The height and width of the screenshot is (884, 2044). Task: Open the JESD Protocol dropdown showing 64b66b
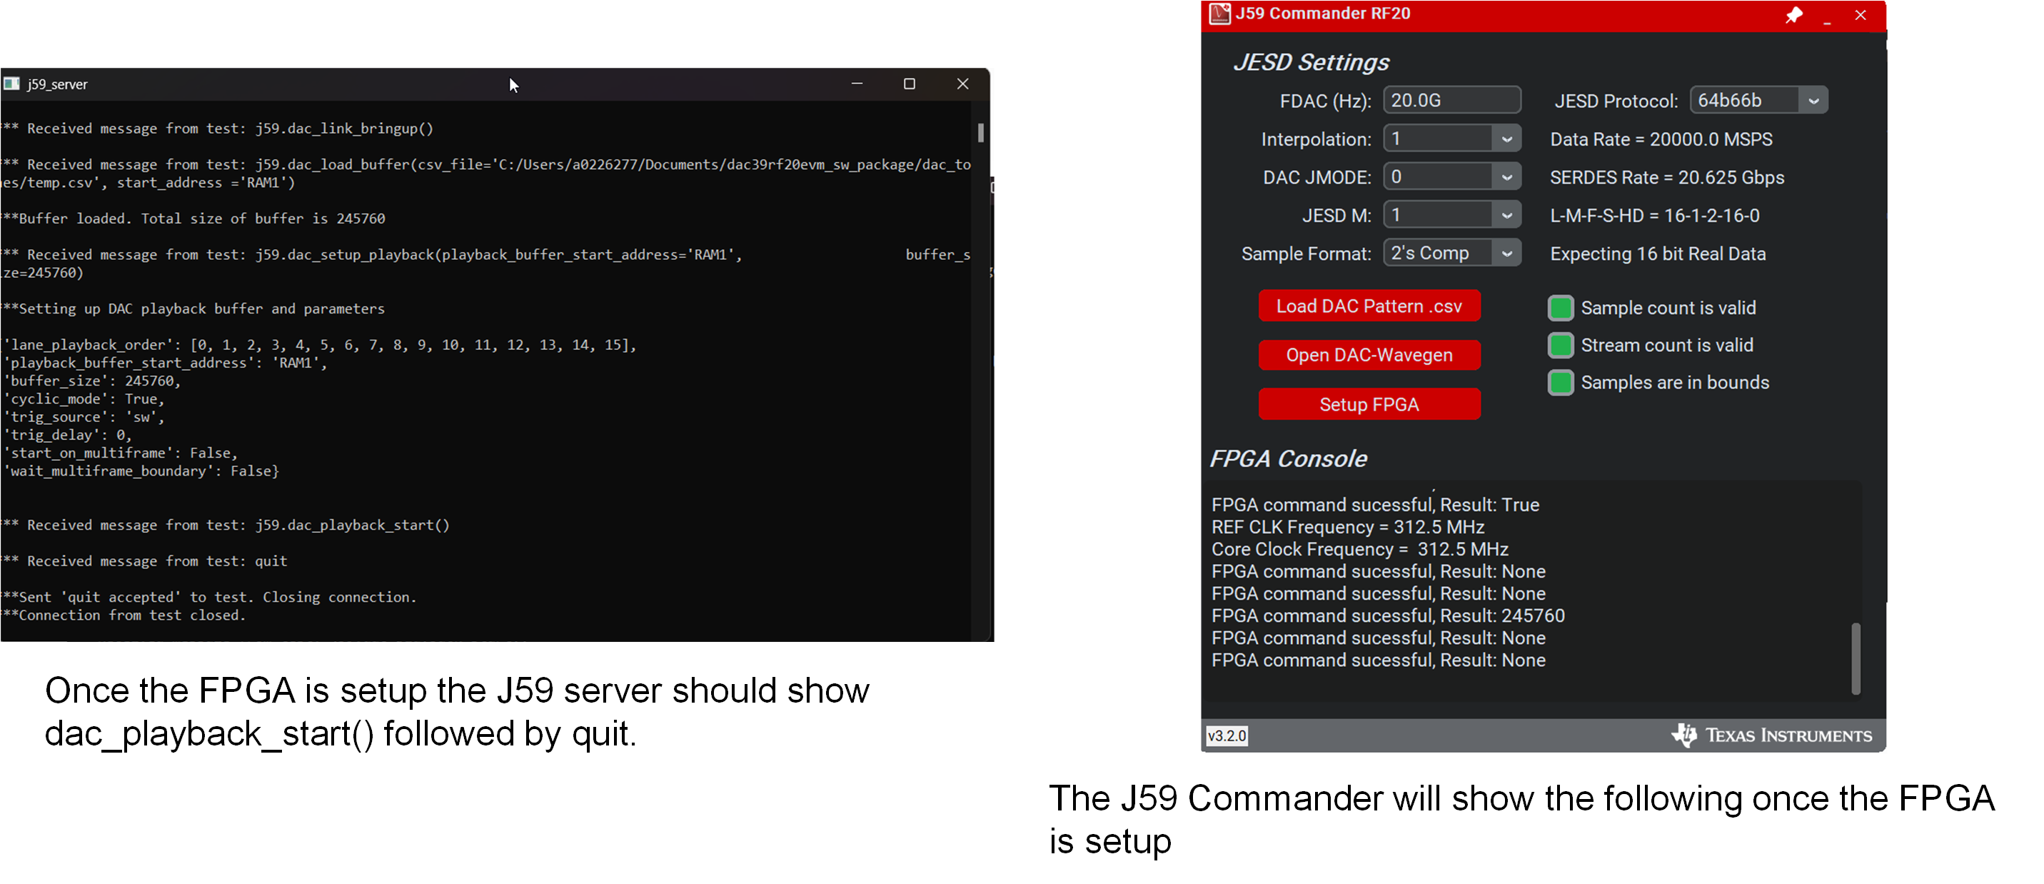coord(1816,100)
